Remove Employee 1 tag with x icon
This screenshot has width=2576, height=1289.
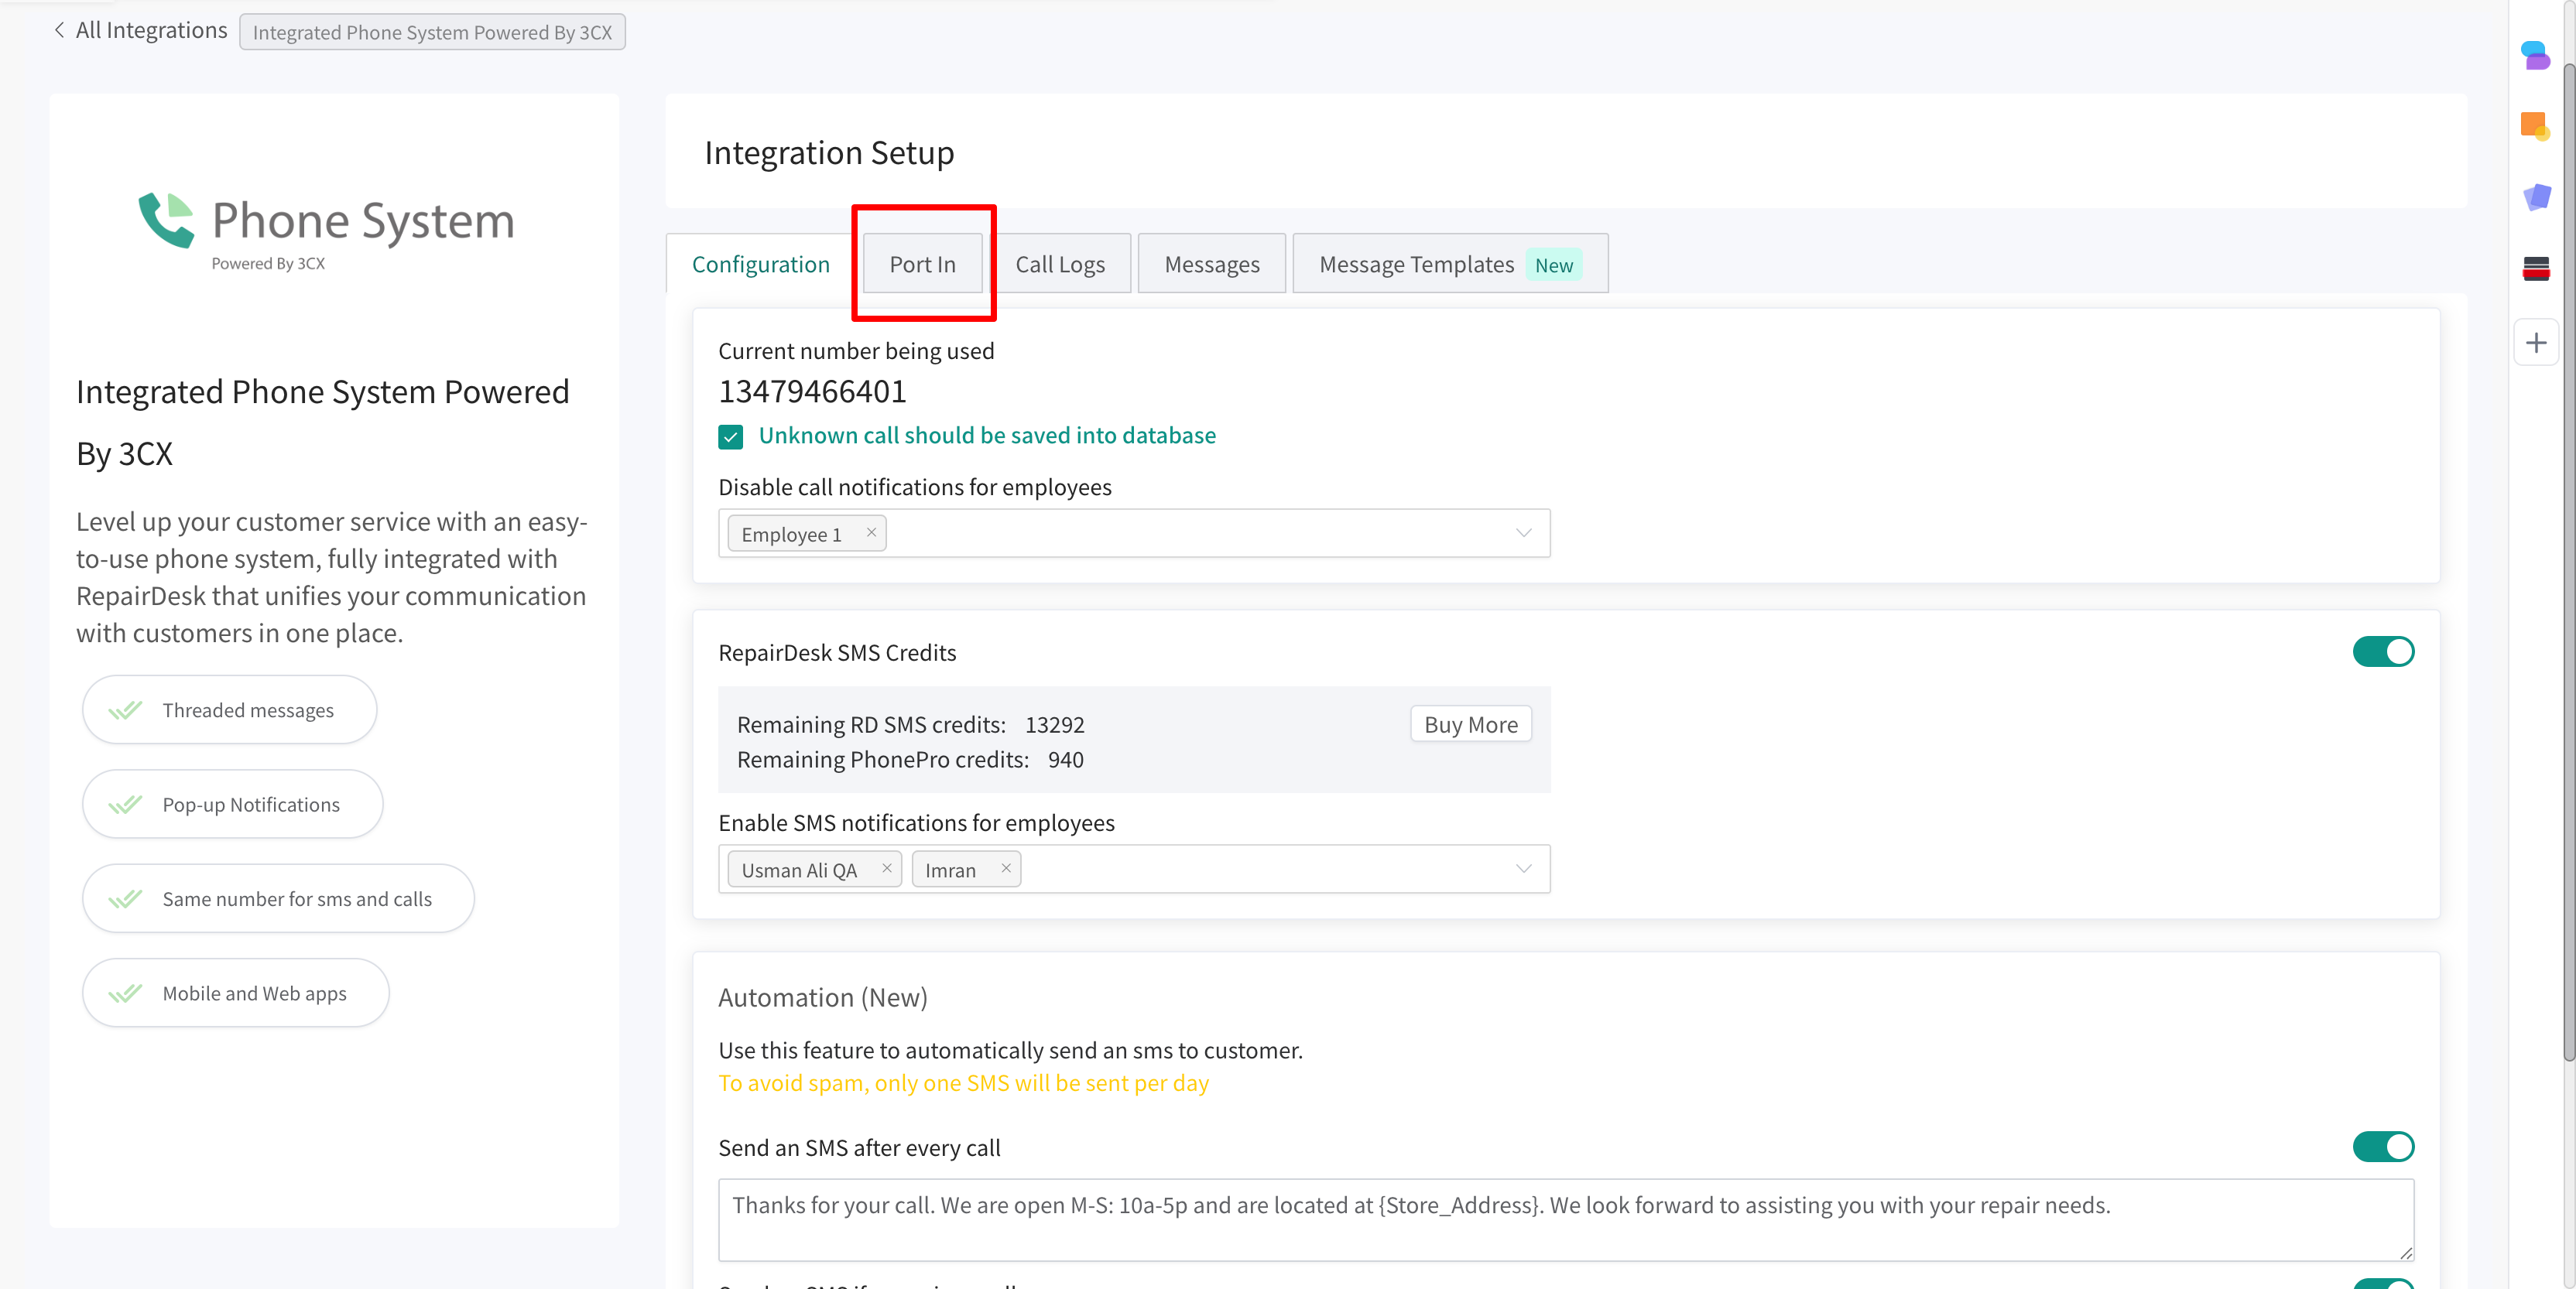point(871,532)
